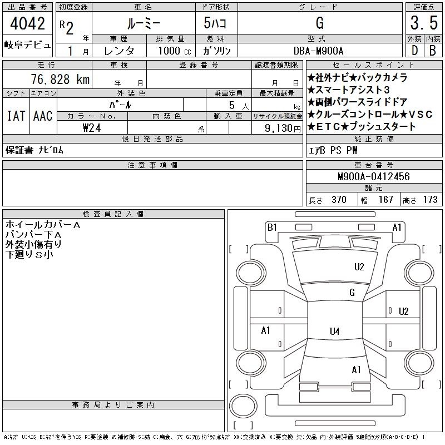Click the U2 mark on right front door
The width and height of the screenshot is (445, 445).
(x=404, y=311)
